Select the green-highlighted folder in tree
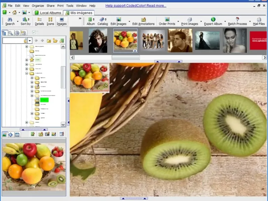 pyautogui.click(x=44, y=100)
